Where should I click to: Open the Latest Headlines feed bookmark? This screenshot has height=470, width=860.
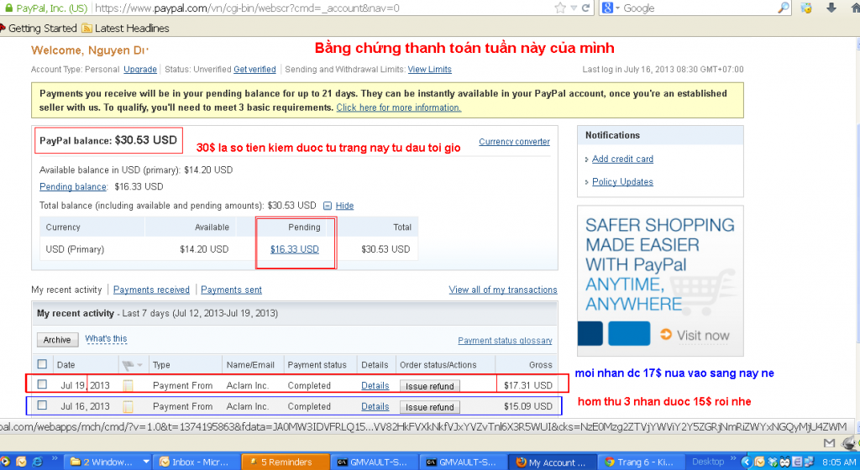click(x=126, y=28)
